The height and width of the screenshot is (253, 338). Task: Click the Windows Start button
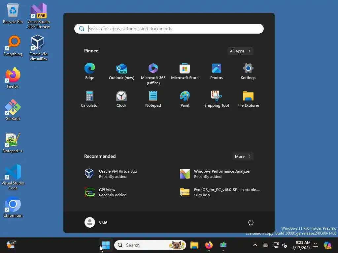pos(106,245)
